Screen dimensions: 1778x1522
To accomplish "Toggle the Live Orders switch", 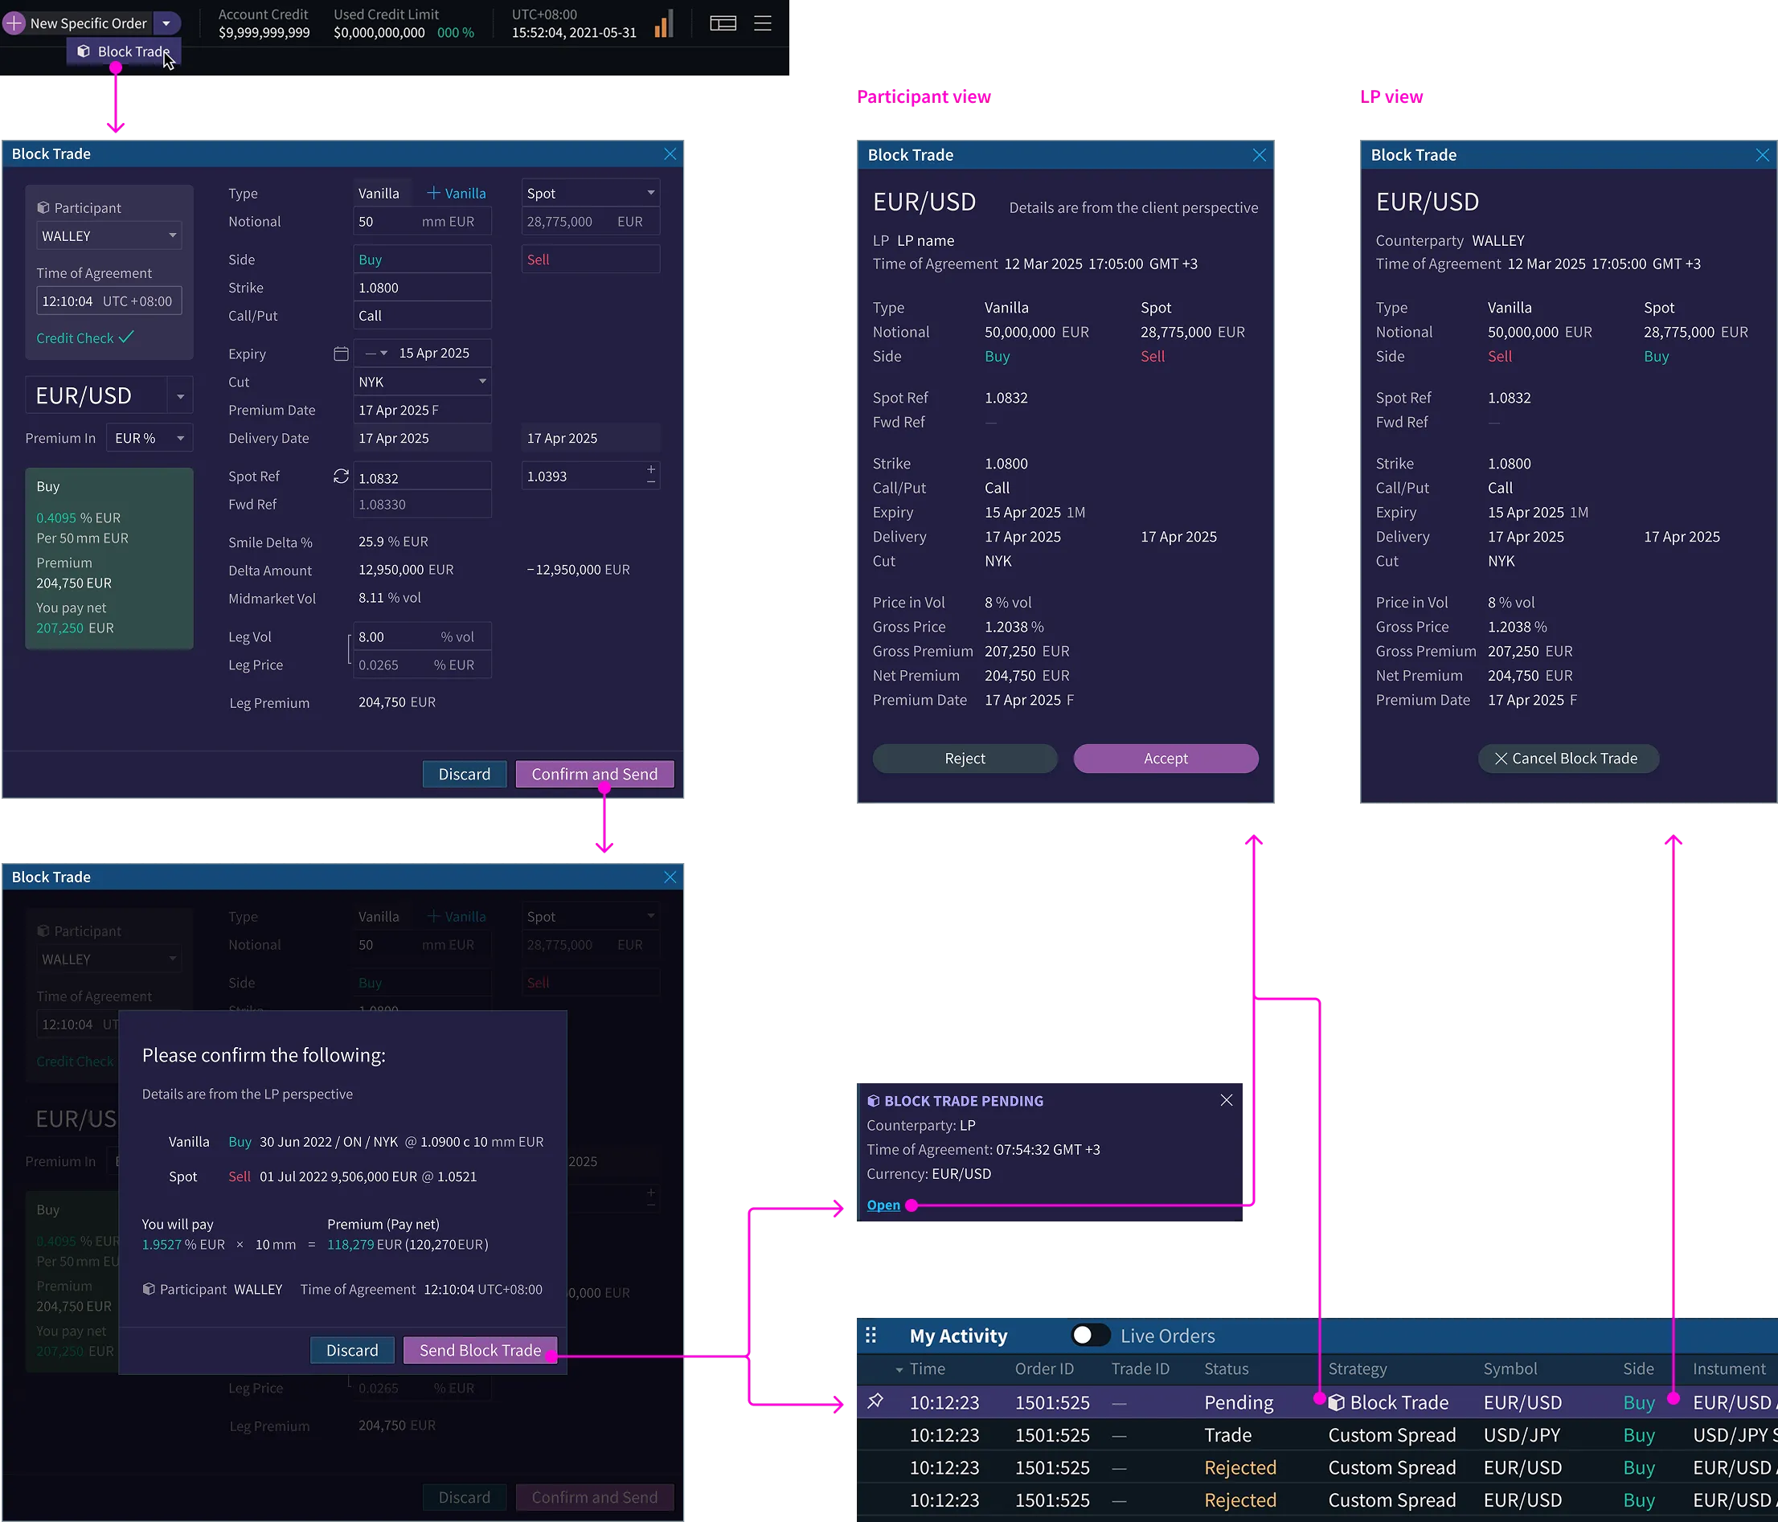I will (x=1089, y=1335).
